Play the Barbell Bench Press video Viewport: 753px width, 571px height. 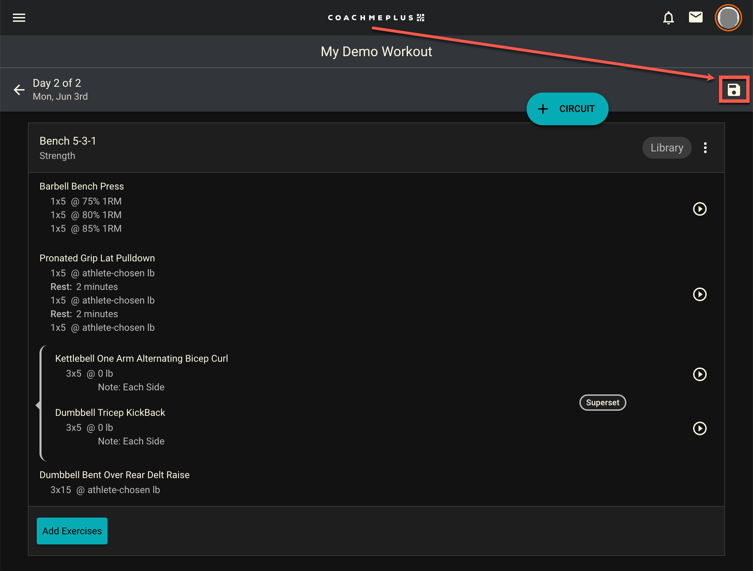[x=700, y=209]
